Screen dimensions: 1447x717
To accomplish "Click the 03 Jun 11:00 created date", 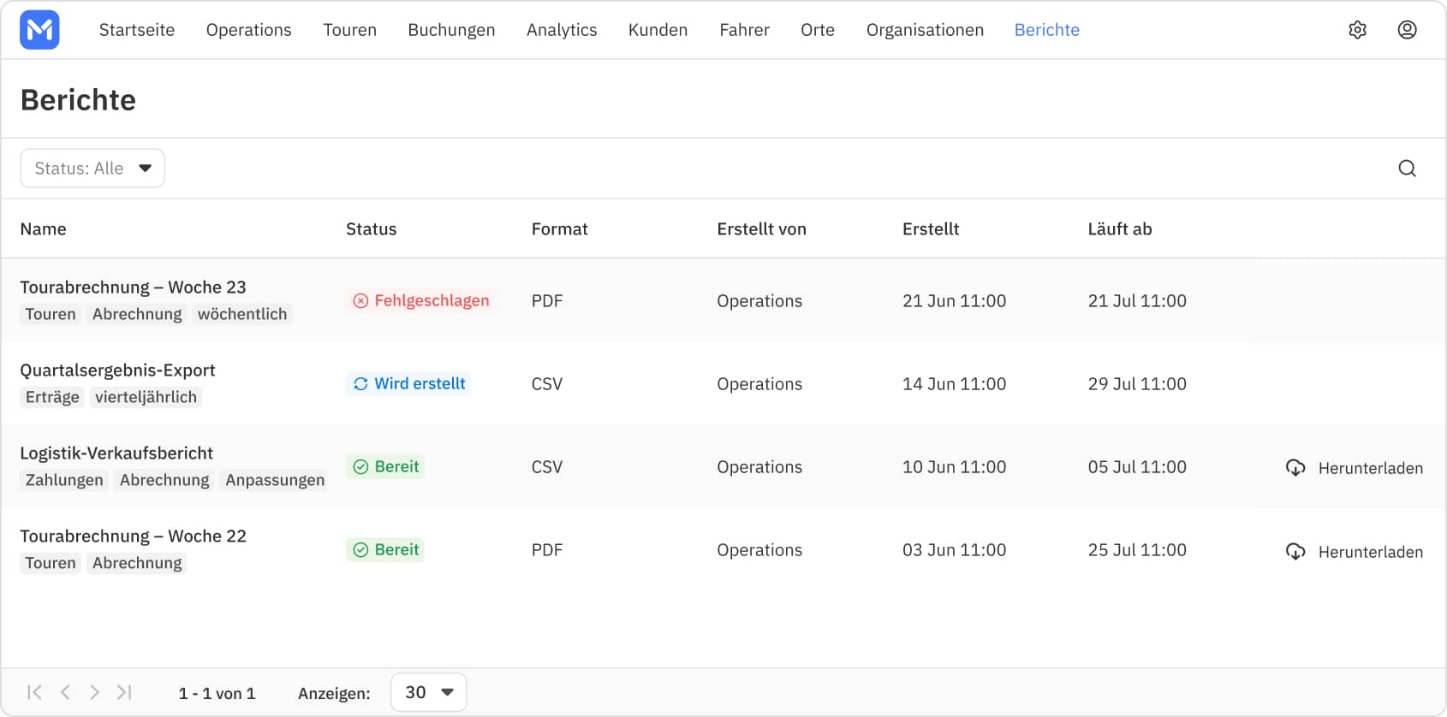I will tap(954, 550).
